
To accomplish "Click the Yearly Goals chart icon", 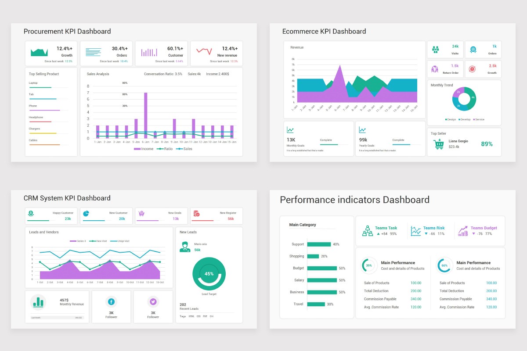I will tap(362, 130).
